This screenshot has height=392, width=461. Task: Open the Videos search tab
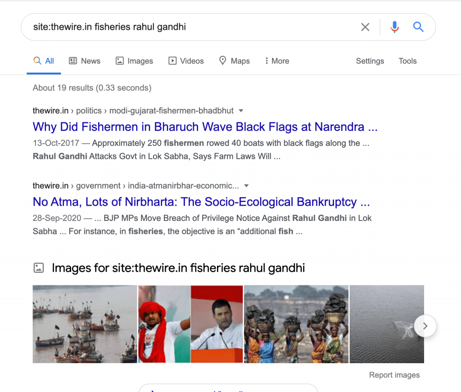[x=186, y=61]
